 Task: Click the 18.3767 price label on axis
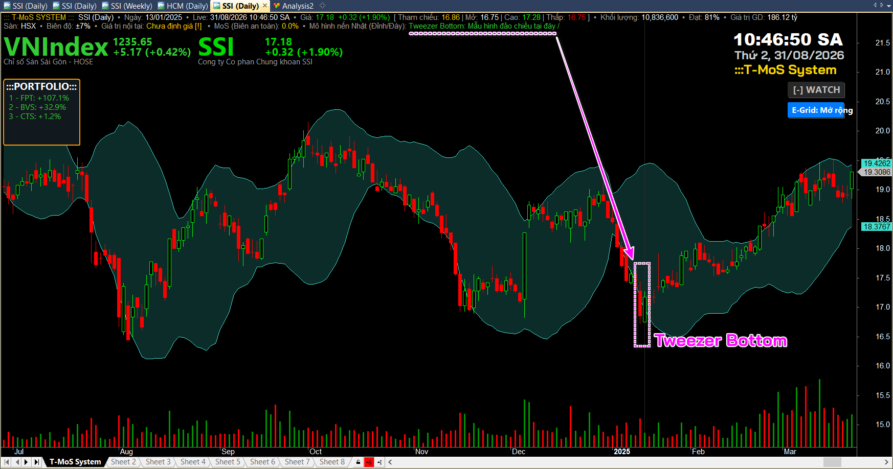tap(877, 227)
